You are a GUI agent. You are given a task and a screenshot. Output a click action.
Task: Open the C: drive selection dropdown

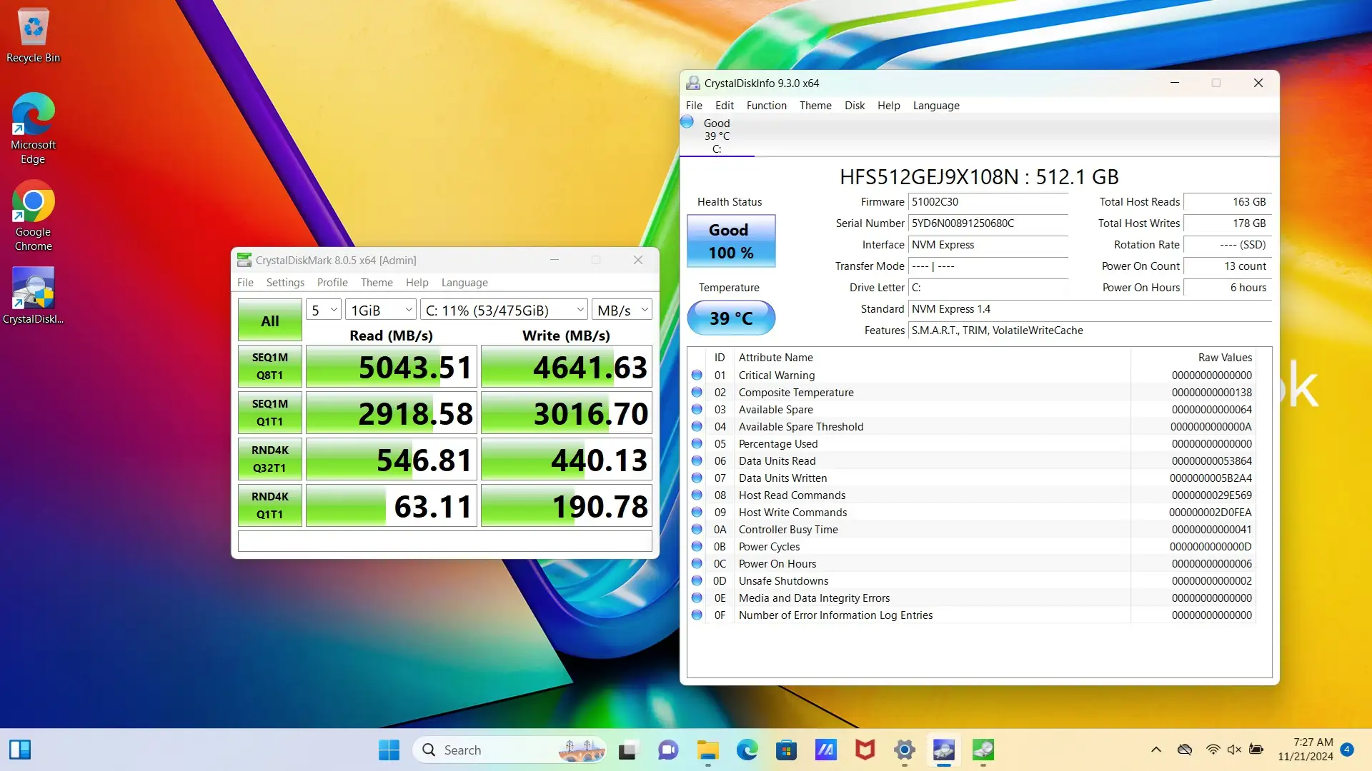pos(504,310)
